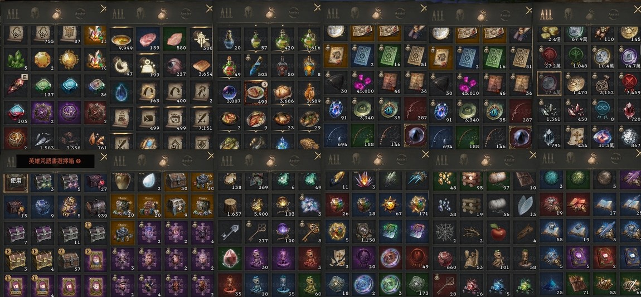
Task: Pick the soup bowl item showing 9,999
Action: tap(122, 39)
